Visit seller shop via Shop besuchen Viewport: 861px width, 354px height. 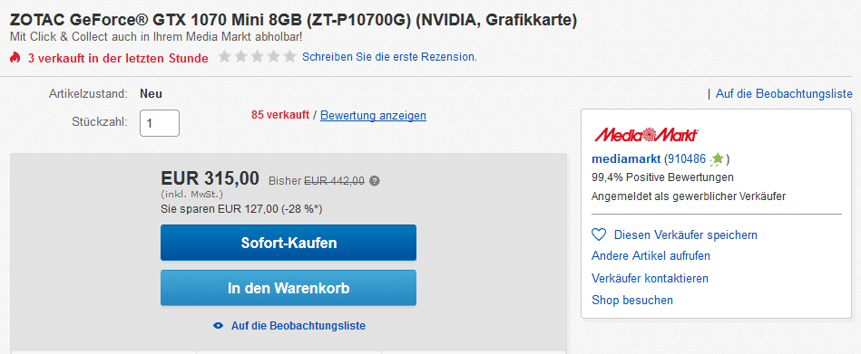pos(632,301)
